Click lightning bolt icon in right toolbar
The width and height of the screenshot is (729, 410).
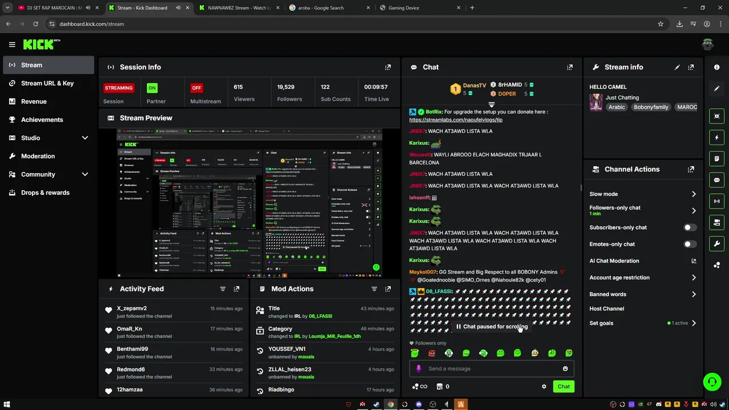pyautogui.click(x=716, y=137)
